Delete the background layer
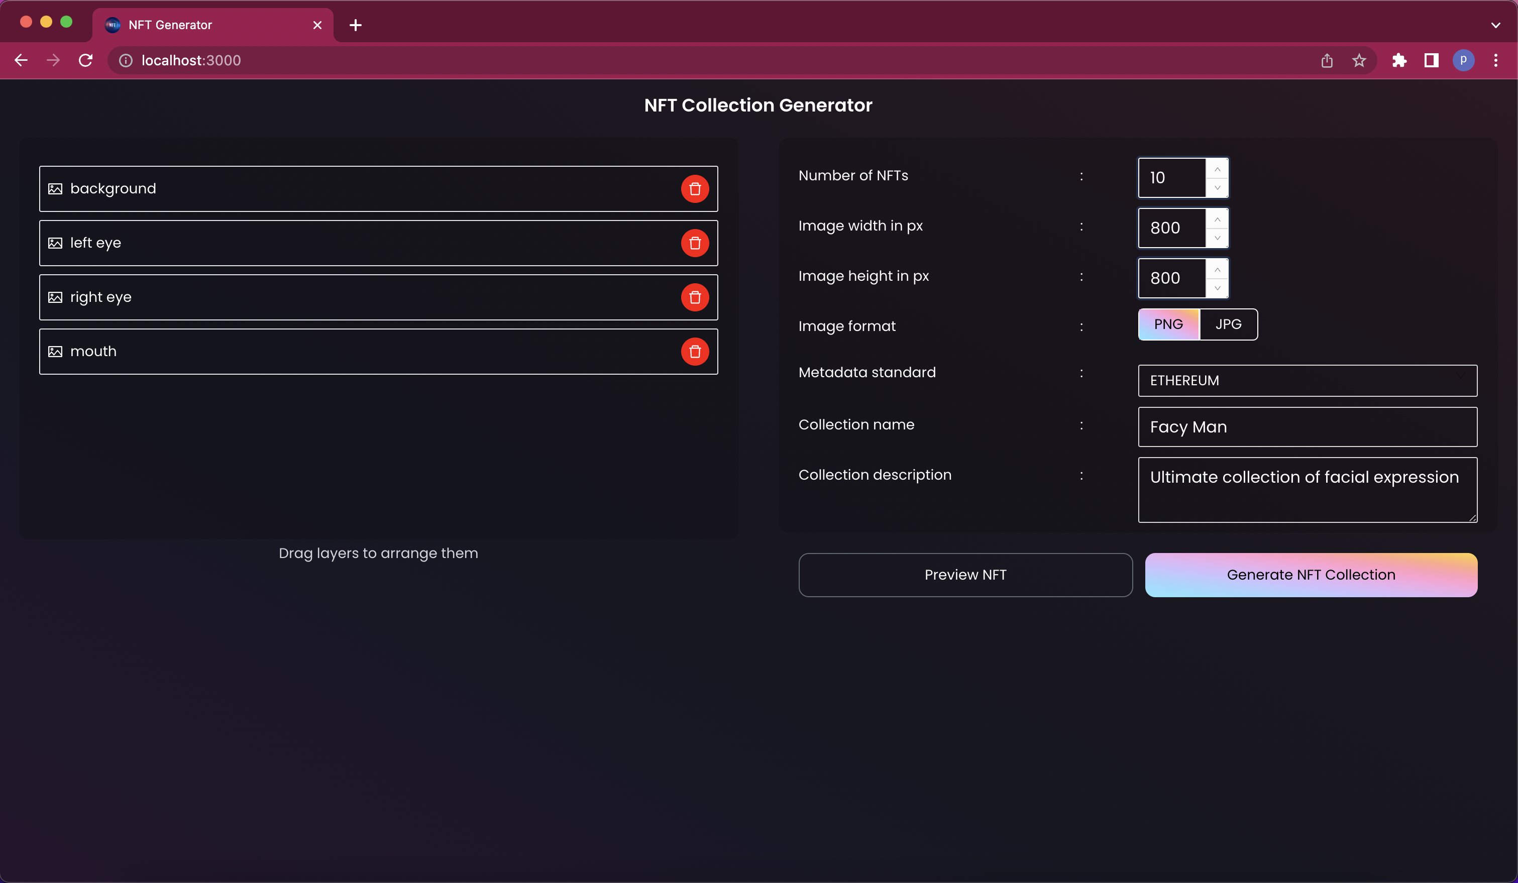The height and width of the screenshot is (883, 1518). 695,189
